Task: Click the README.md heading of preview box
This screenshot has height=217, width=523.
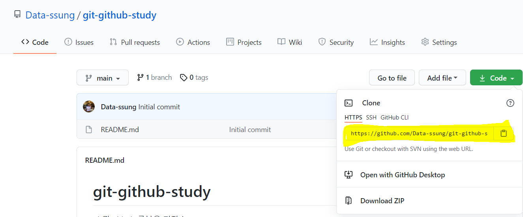Action: [x=105, y=160]
